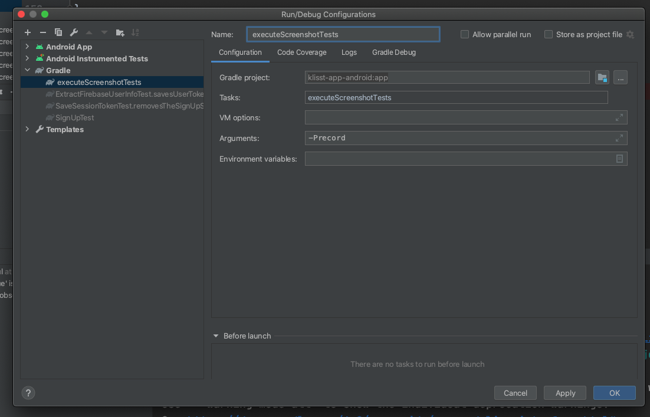
Task: Expand the VM options editor
Action: coord(619,117)
